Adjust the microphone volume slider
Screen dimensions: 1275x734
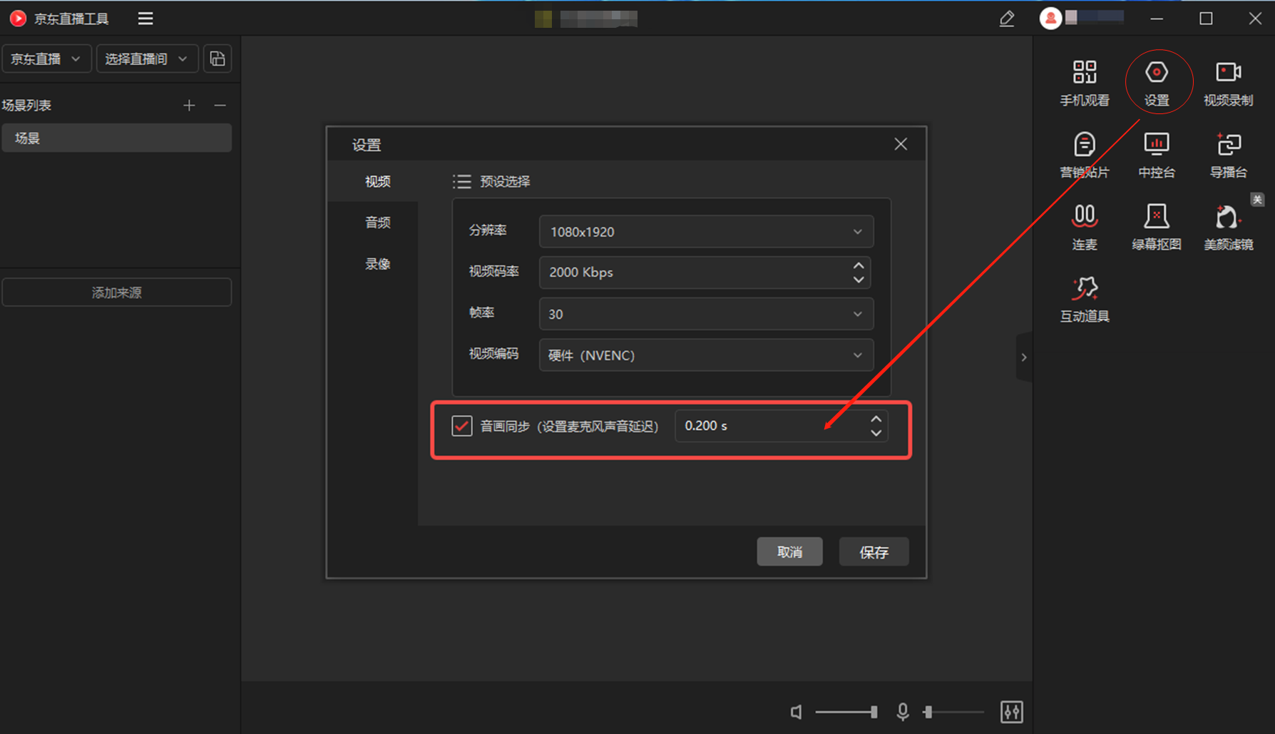pyautogui.click(x=953, y=711)
